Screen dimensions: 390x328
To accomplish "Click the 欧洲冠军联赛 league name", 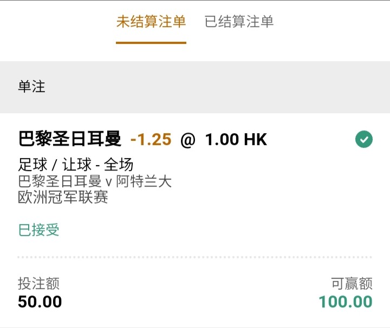I will [63, 196].
